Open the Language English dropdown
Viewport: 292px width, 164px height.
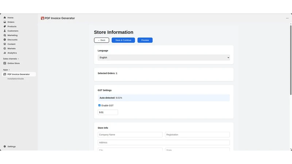pyautogui.click(x=164, y=58)
